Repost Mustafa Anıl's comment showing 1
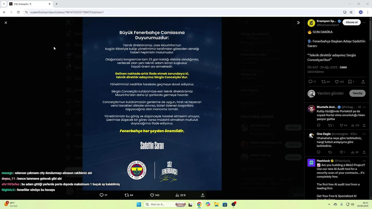This screenshot has height=209, width=372. 331,125
